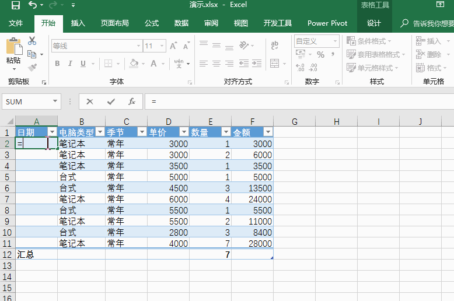The width and height of the screenshot is (454, 301).
Task: Align text to middle vertically
Action: pyautogui.click(x=216, y=45)
